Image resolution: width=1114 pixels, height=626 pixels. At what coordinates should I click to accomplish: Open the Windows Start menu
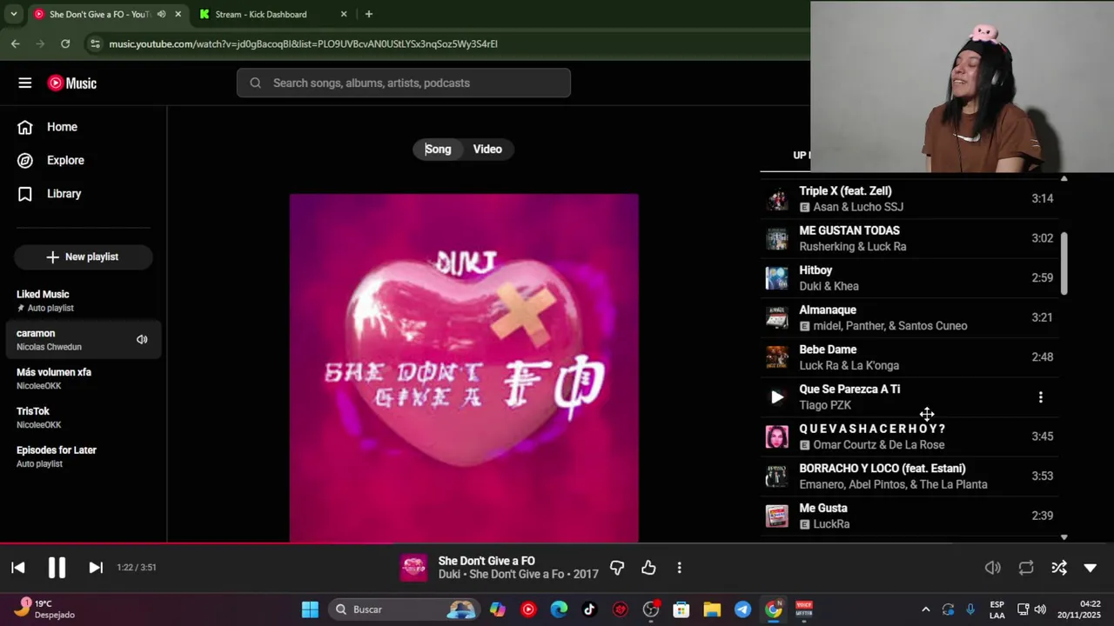pos(310,609)
